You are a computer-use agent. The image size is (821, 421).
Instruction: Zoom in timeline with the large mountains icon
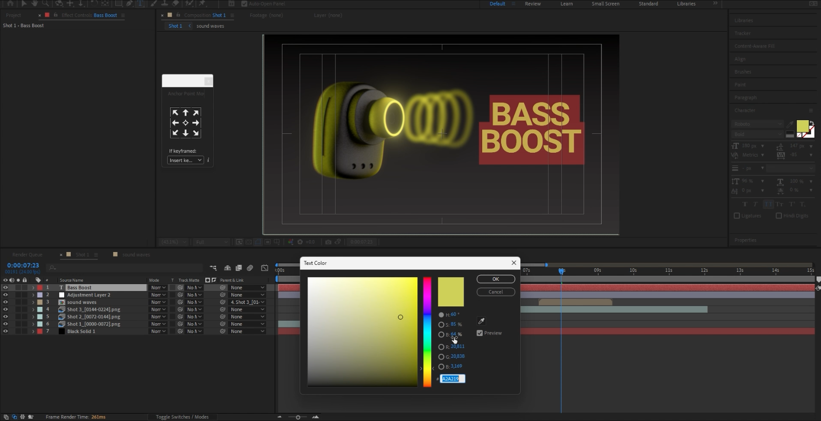click(x=316, y=417)
